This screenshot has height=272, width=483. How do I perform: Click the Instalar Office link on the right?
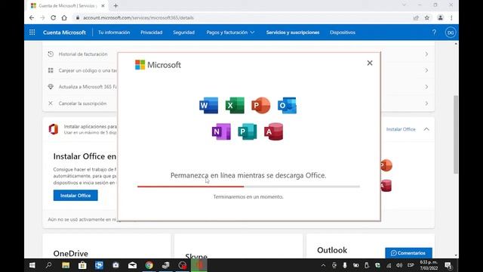point(401,129)
